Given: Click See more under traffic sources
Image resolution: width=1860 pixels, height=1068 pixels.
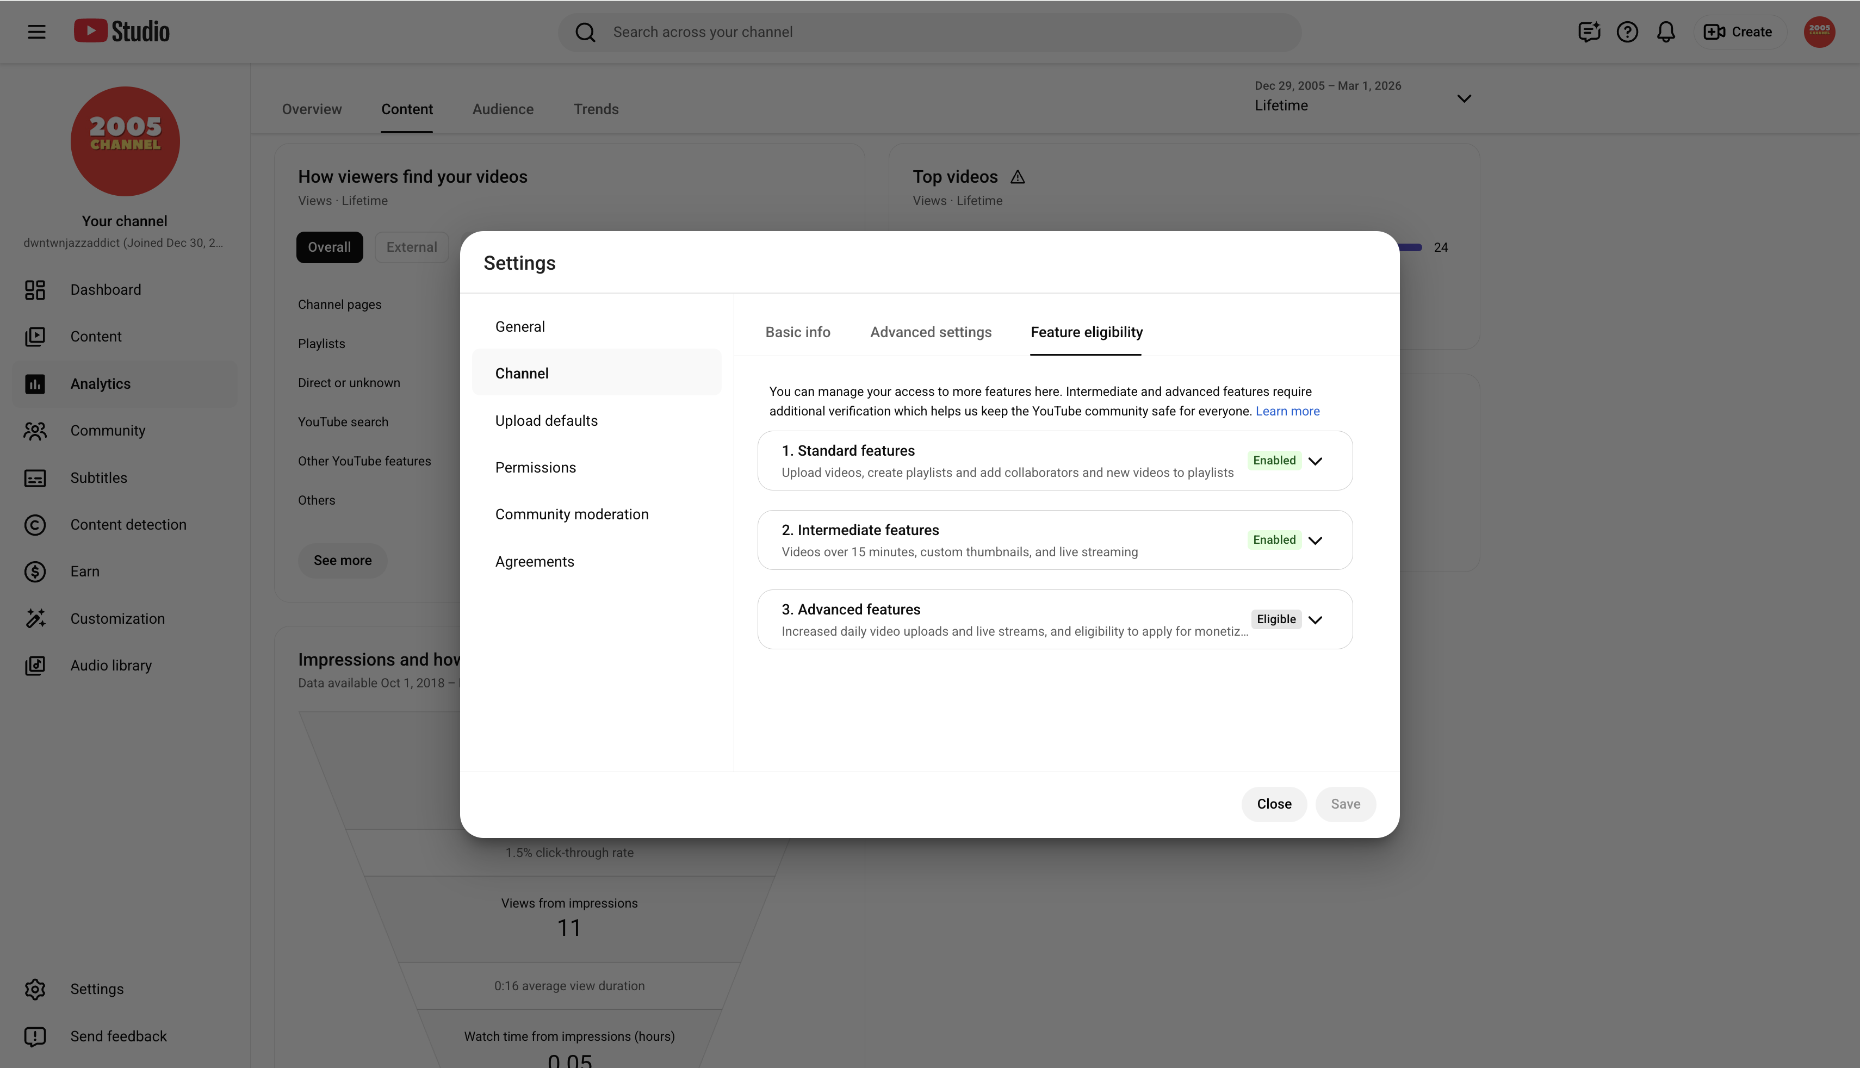Looking at the screenshot, I should pyautogui.click(x=343, y=561).
